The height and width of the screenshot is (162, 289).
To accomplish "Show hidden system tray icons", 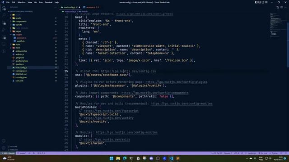I will (x=247, y=158).
